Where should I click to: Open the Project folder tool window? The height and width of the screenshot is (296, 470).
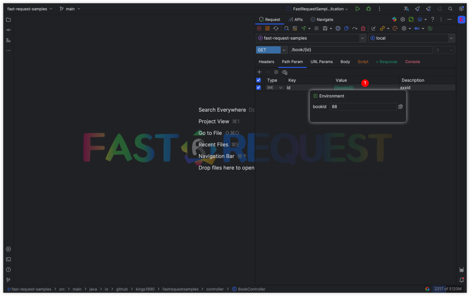tap(8, 20)
